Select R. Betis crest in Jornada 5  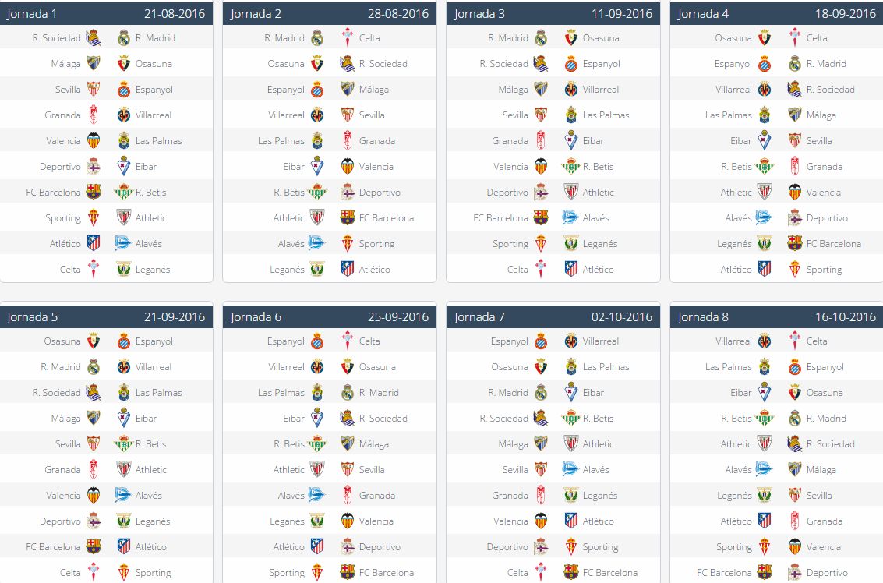coord(124,443)
